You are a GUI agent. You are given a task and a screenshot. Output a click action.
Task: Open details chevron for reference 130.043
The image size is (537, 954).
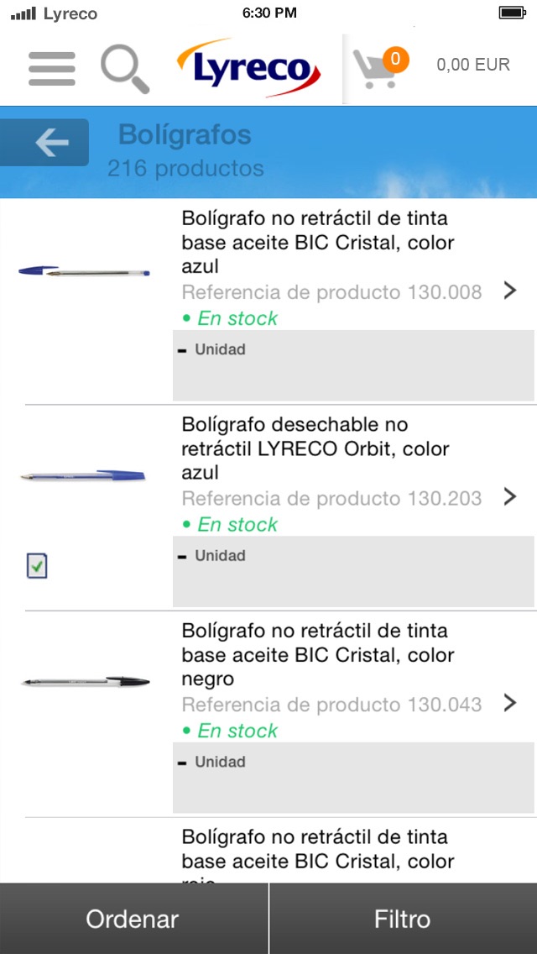pos(509,703)
